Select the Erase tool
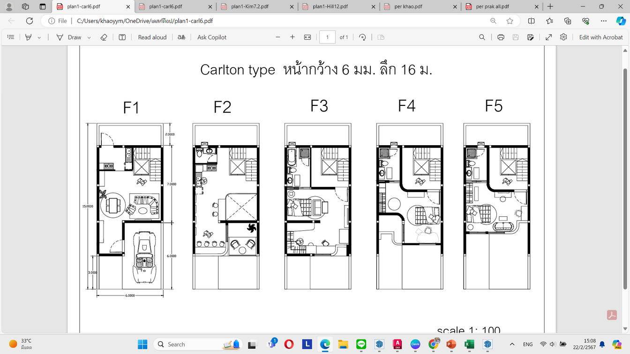 coord(104,37)
